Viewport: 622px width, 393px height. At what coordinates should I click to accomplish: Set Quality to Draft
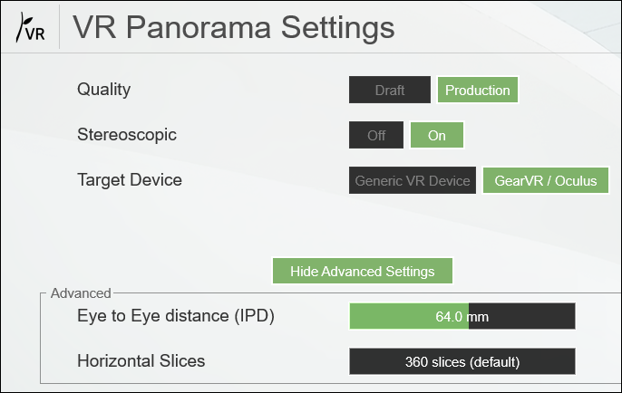pyautogui.click(x=390, y=91)
